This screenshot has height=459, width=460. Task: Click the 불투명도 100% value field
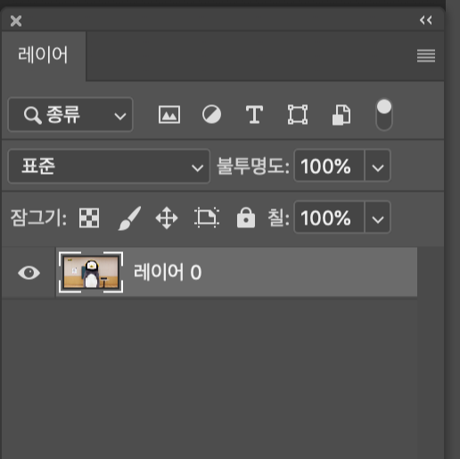[329, 166]
